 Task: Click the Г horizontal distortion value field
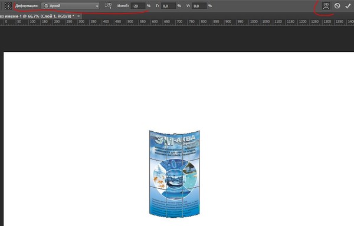tap(168, 6)
